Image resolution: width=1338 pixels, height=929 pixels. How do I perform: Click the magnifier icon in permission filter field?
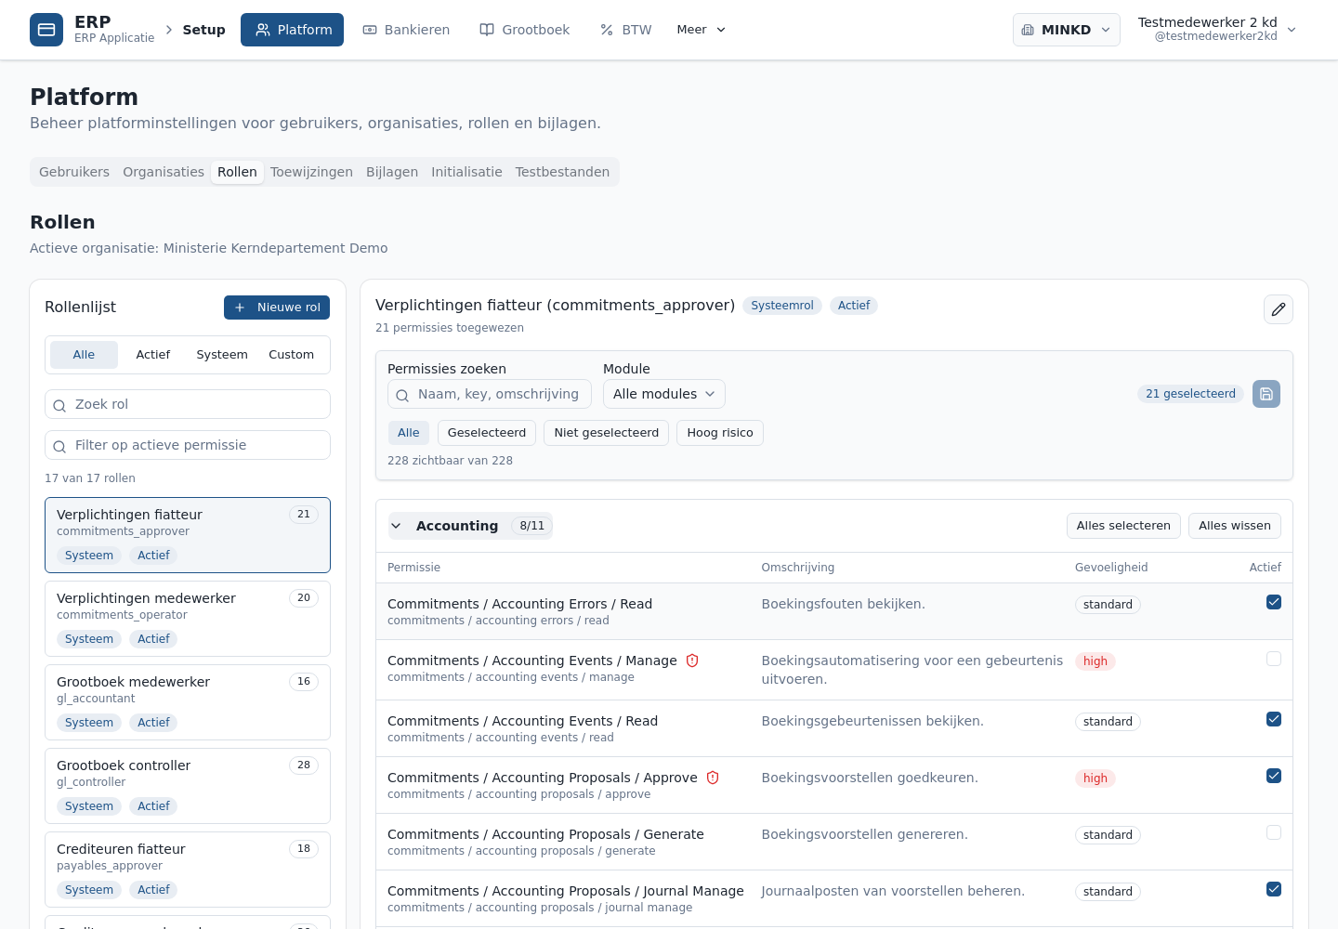pyautogui.click(x=59, y=446)
